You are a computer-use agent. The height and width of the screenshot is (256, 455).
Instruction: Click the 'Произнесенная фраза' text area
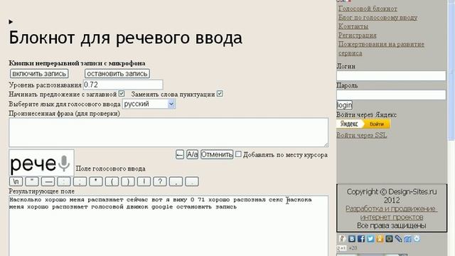click(x=168, y=132)
